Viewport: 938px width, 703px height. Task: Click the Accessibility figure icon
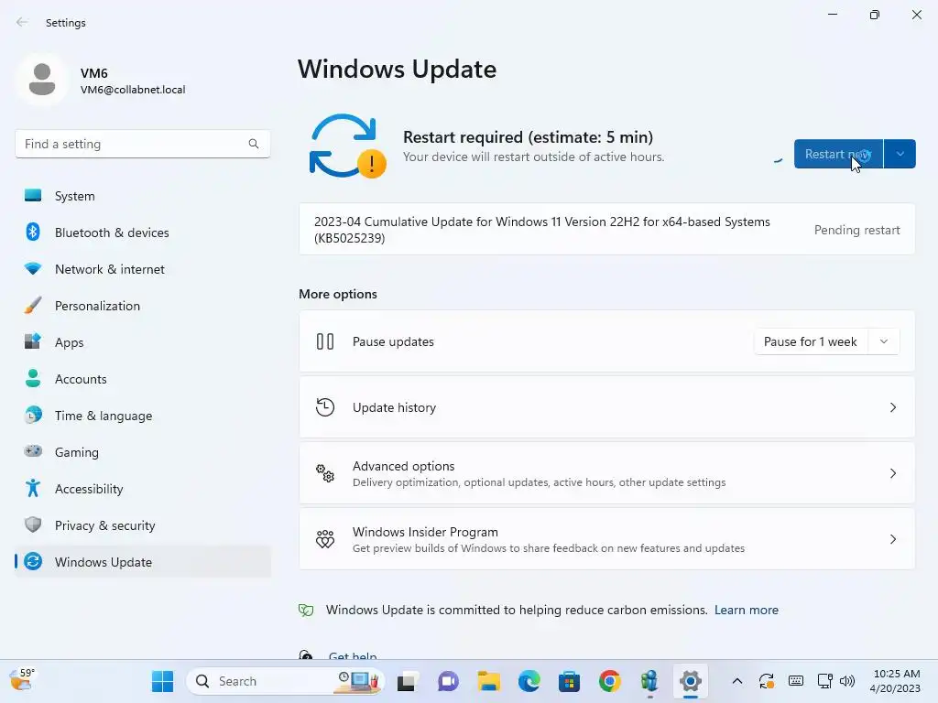[x=33, y=489]
